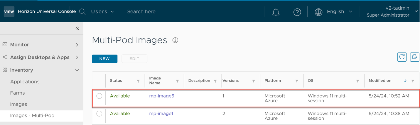Sort by the Description column header
The image size is (420, 125).
pos(199,81)
